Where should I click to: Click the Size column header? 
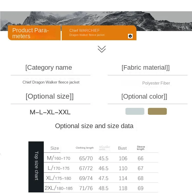(x=55, y=148)
